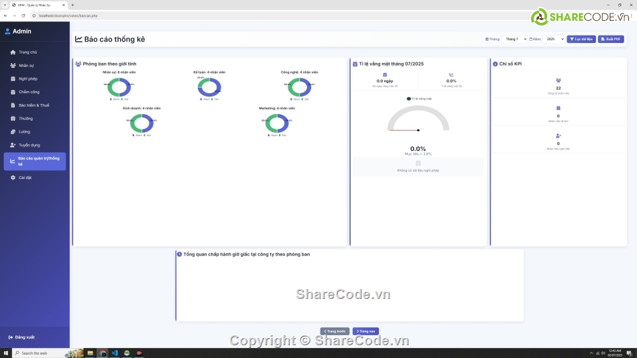Click the Cài đặt gear icon
Viewport: 637px width, 358px height.
coord(13,178)
